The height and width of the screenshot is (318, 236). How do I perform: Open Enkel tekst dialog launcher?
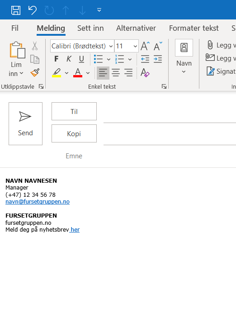(x=164, y=87)
